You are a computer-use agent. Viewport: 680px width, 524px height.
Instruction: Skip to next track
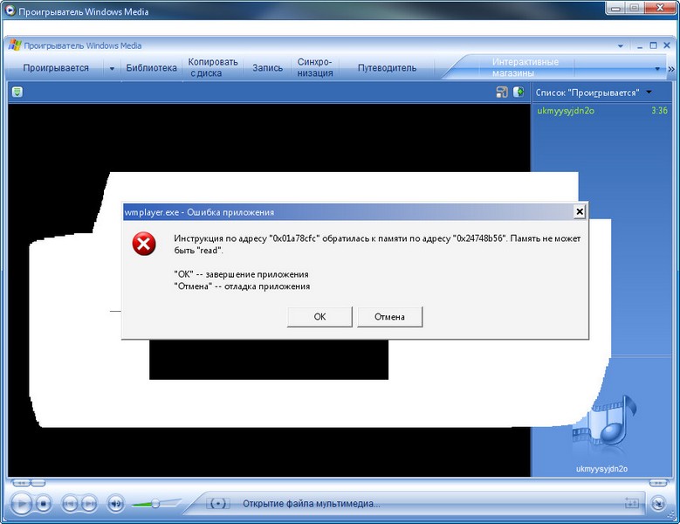tap(89, 504)
